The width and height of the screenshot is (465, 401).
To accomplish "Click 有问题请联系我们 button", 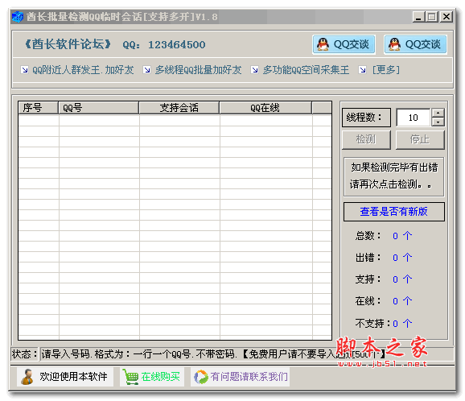I will point(240,377).
